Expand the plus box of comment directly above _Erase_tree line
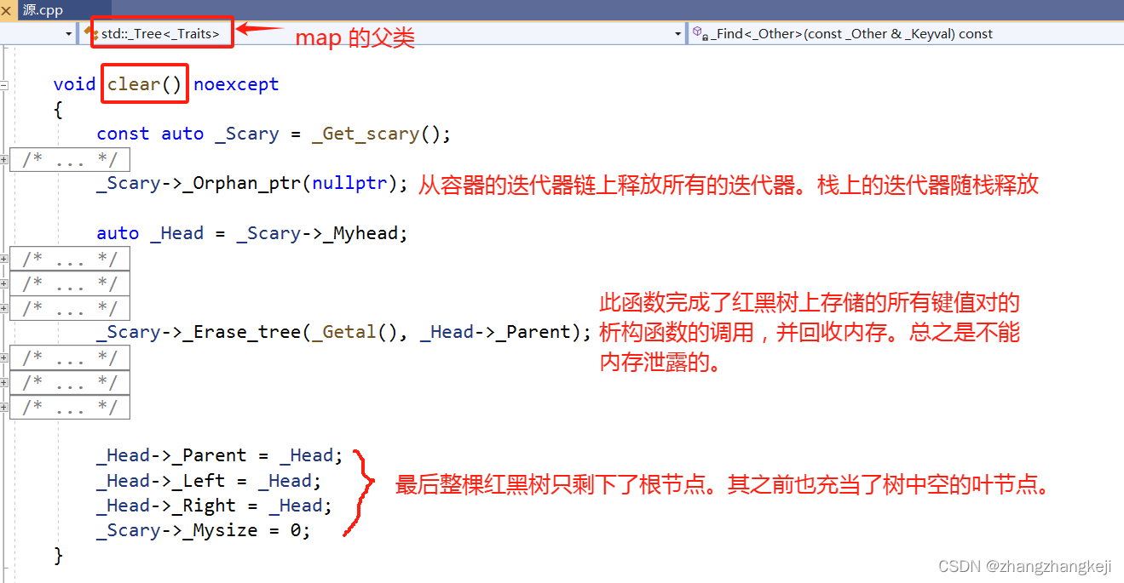This screenshot has height=583, width=1124. [4, 308]
